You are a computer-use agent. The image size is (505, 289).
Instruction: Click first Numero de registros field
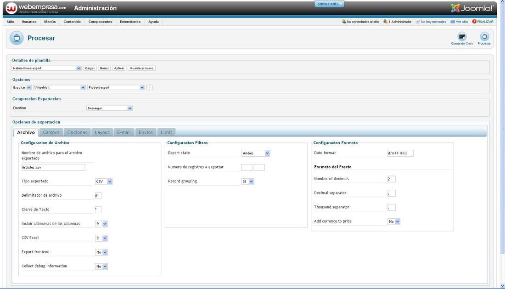pyautogui.click(x=247, y=167)
